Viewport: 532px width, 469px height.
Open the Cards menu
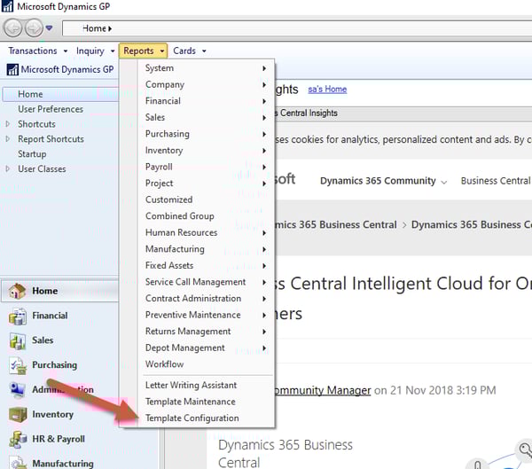click(x=190, y=51)
